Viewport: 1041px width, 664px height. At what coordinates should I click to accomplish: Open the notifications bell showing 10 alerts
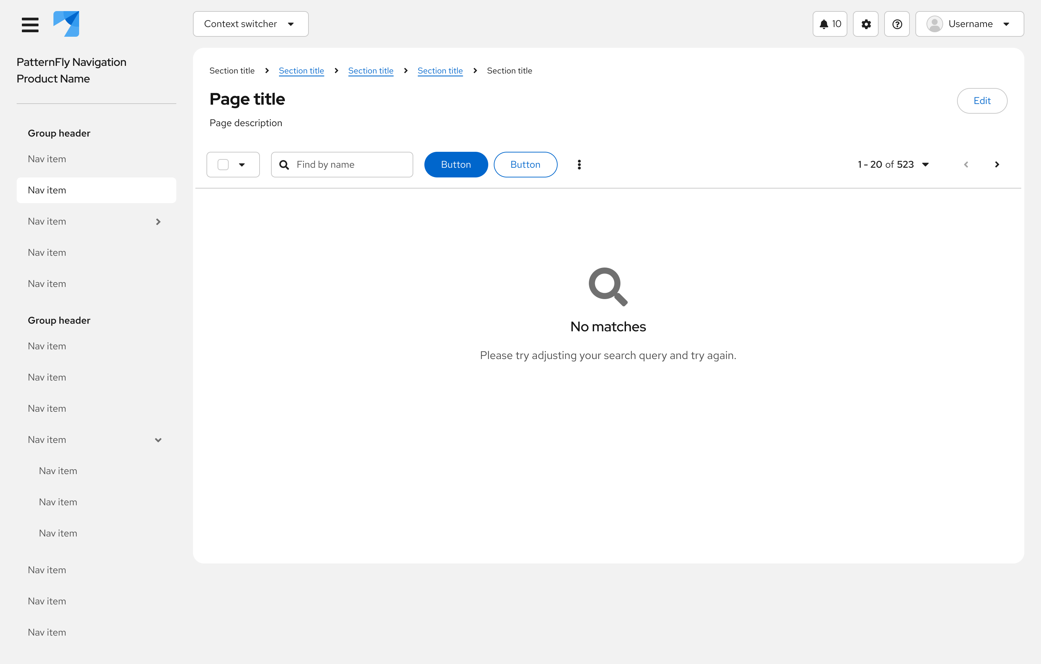tap(829, 24)
